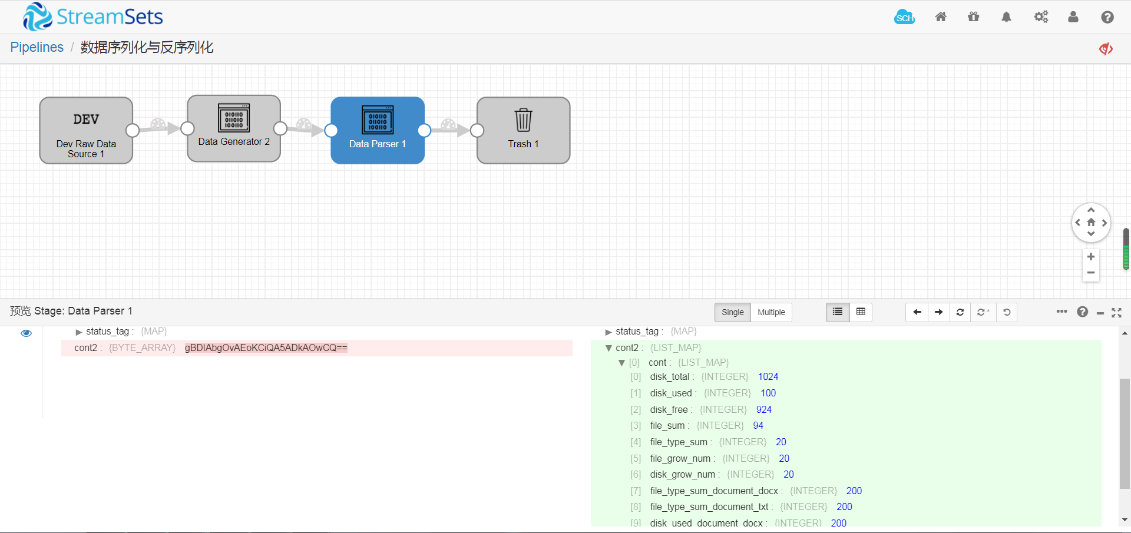The height and width of the screenshot is (533, 1131).
Task: Select Single preview mode
Action: 732,312
